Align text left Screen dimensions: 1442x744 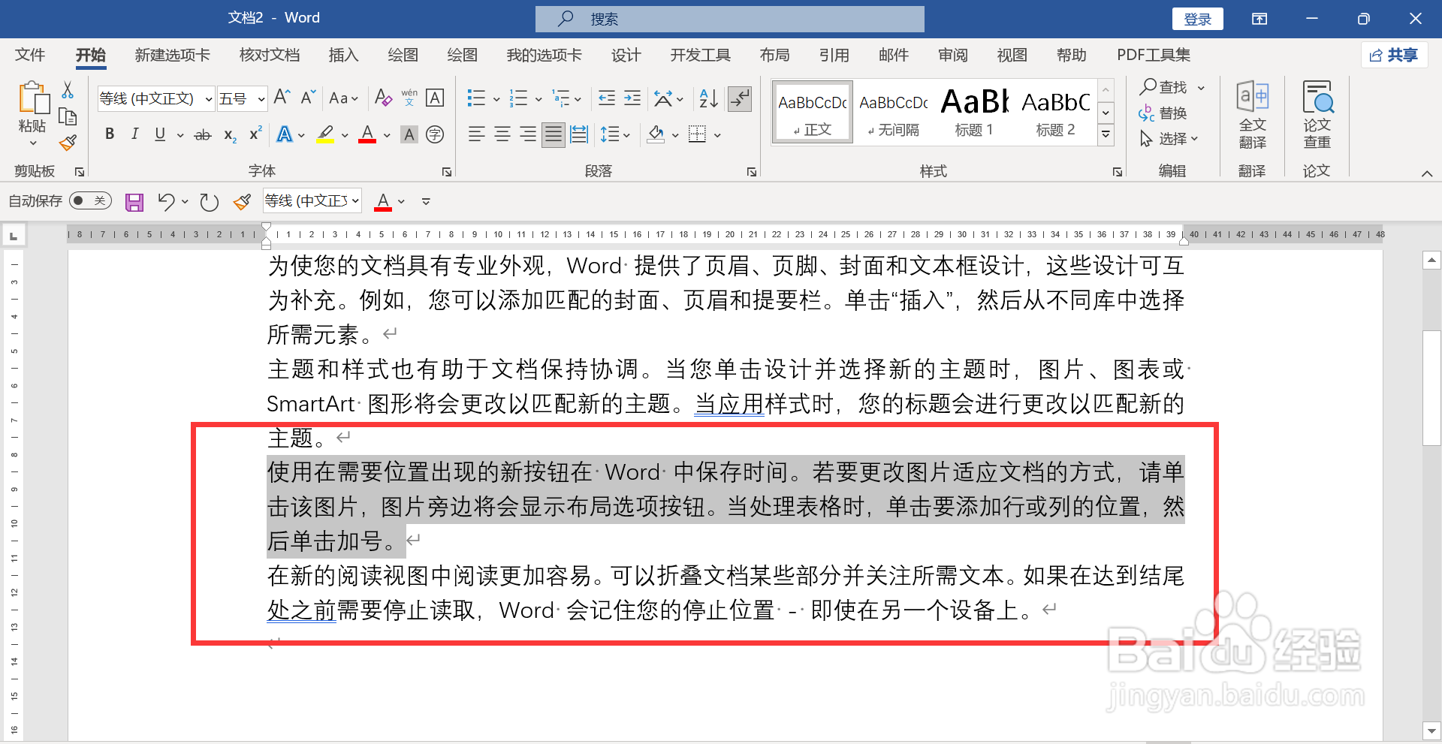coord(476,134)
